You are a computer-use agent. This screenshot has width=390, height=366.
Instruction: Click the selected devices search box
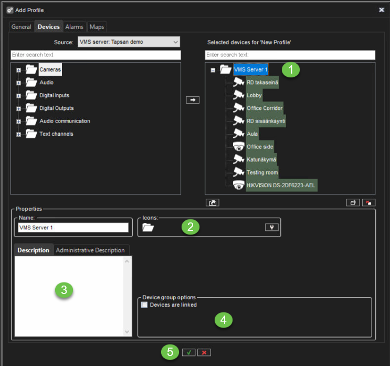point(290,55)
